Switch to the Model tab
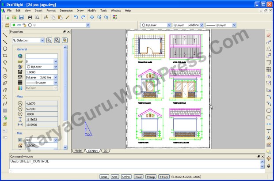The width and height of the screenshot is (274, 181). click(78, 151)
